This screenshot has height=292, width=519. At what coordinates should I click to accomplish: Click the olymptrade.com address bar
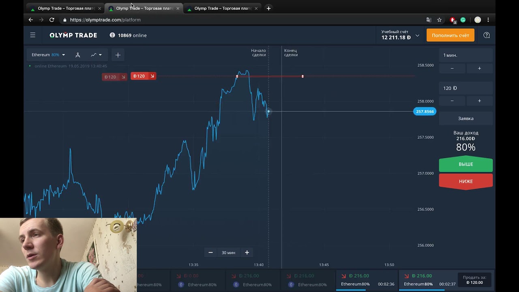243,19
